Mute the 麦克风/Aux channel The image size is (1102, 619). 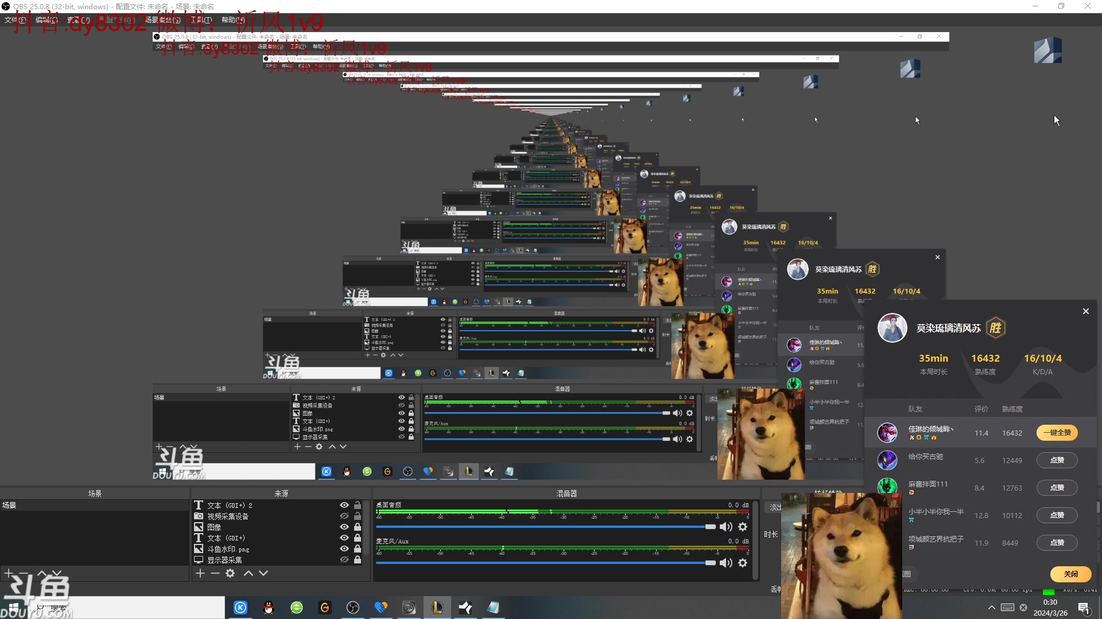pyautogui.click(x=726, y=563)
